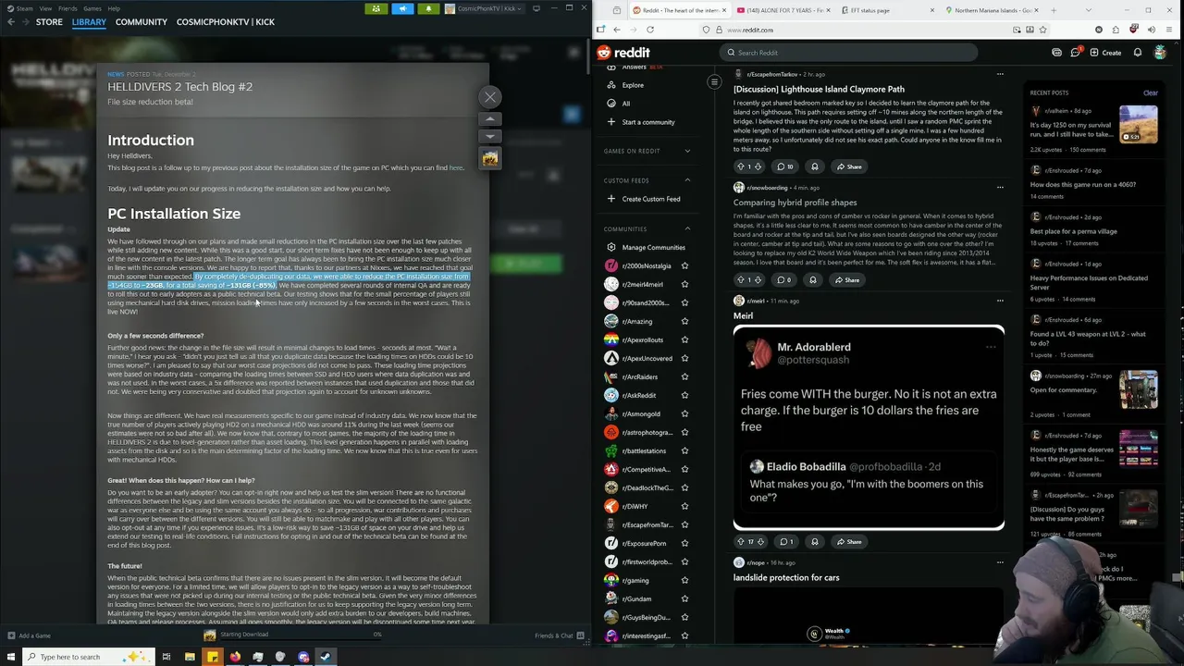Open the COSMICPHONKTV | KICK profile tab

[x=226, y=21]
